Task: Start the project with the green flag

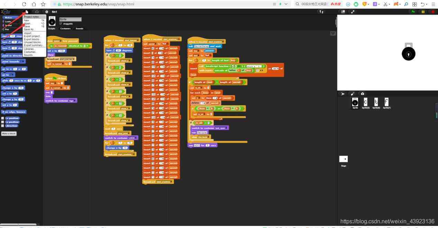Action: coord(413,12)
